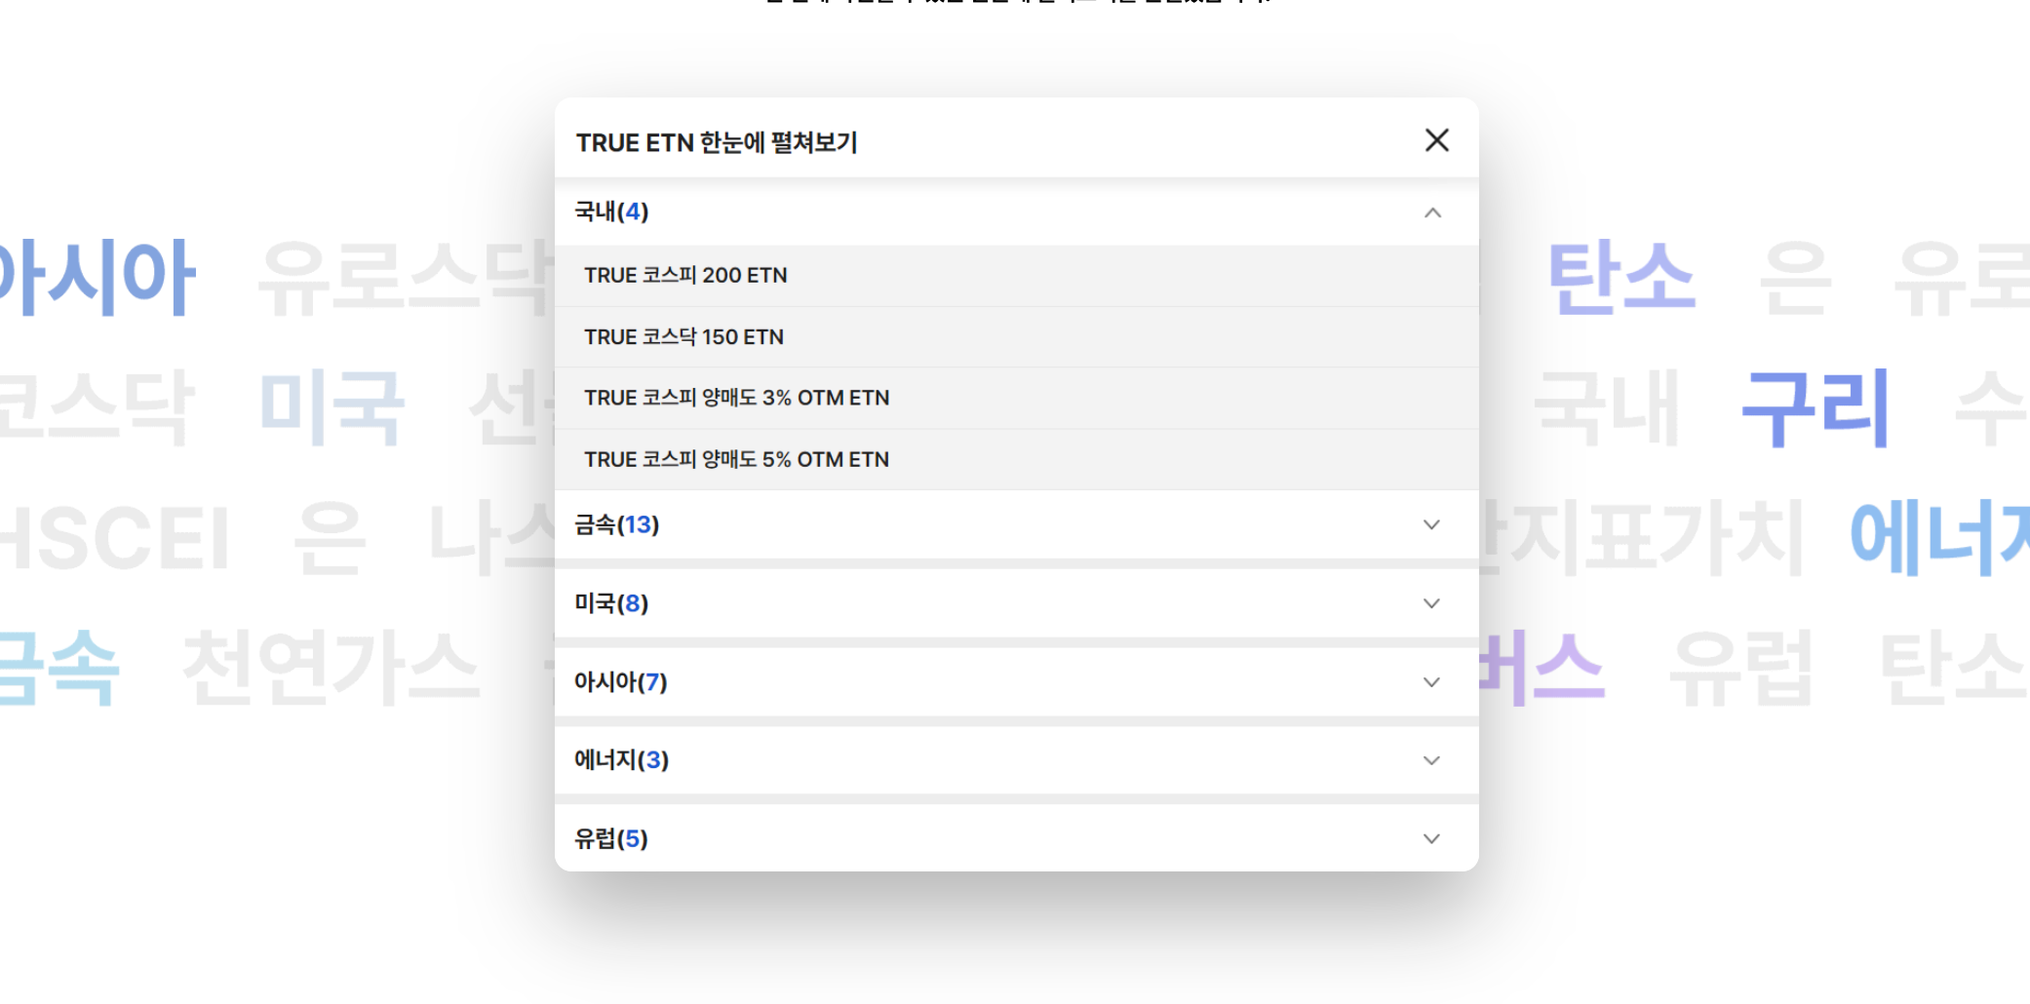The width and height of the screenshot is (2030, 1004).
Task: Click the 탄소 keyword at upper right
Action: (x=1621, y=279)
